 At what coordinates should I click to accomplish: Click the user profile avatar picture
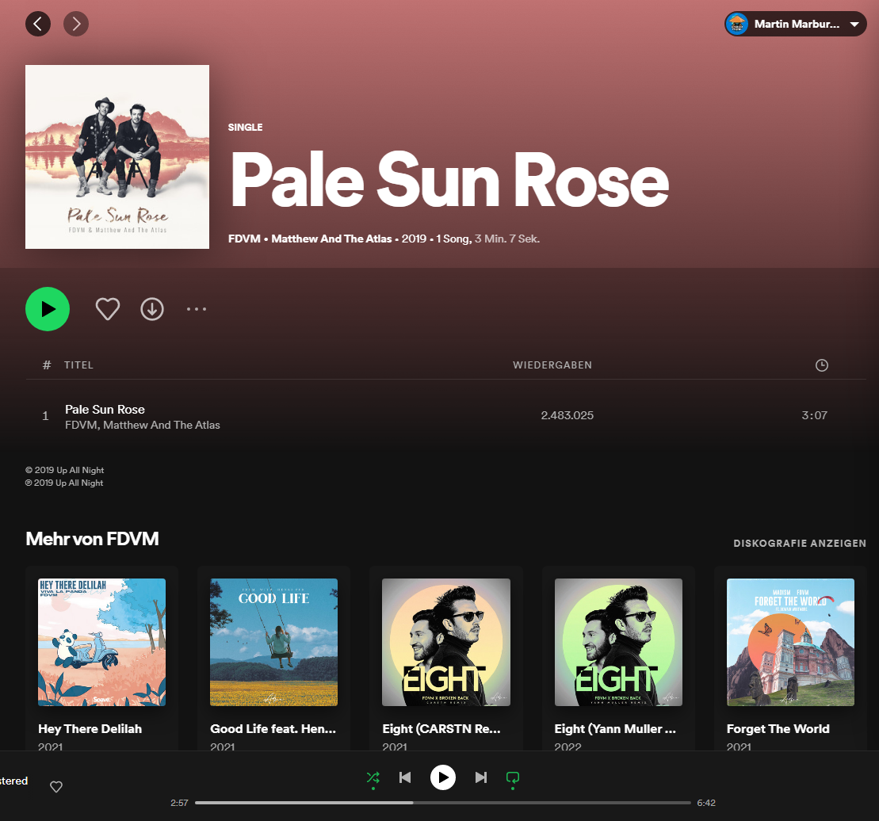[737, 24]
